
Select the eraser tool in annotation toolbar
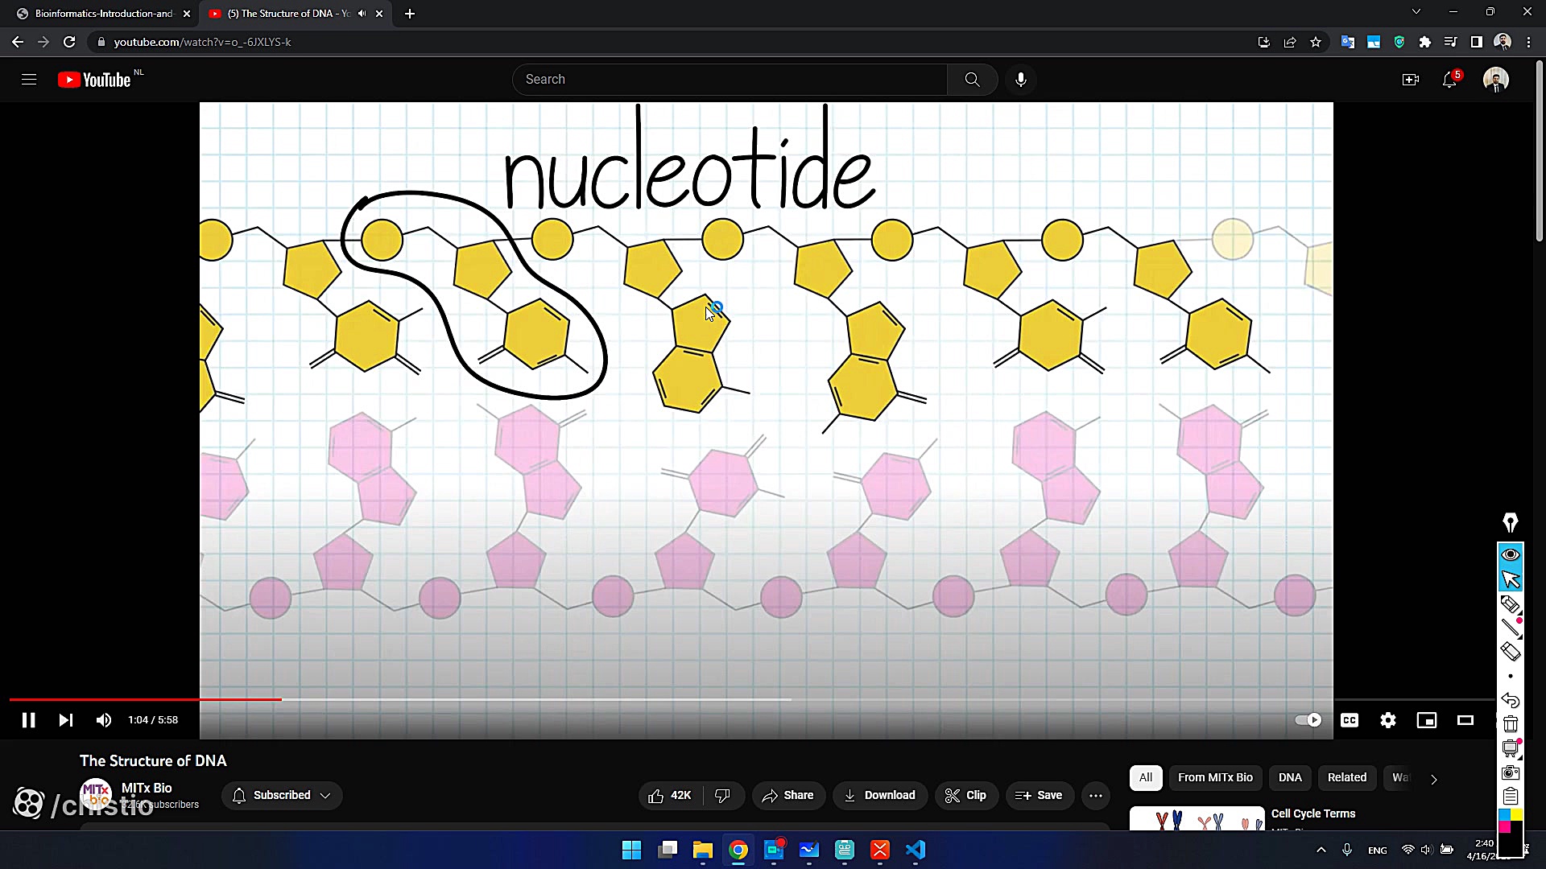pyautogui.click(x=1511, y=651)
